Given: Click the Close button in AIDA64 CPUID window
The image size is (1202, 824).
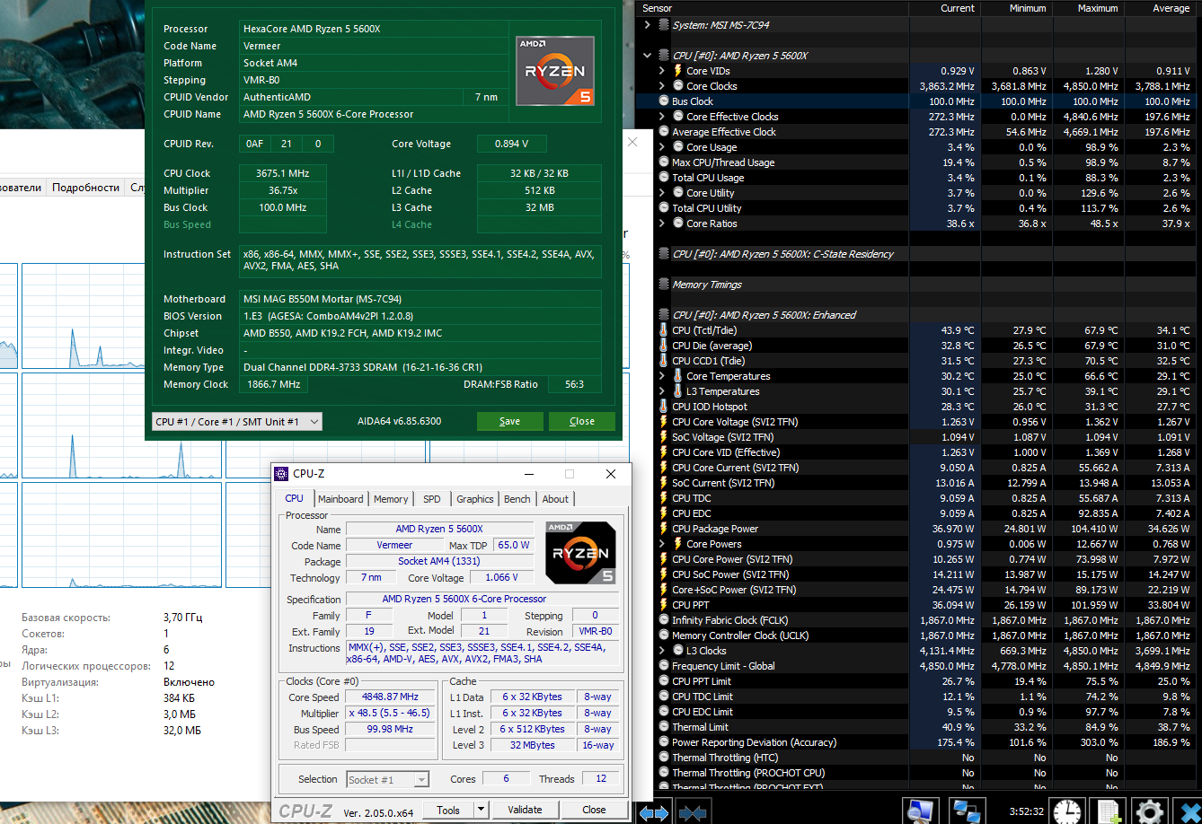Looking at the screenshot, I should point(582,422).
